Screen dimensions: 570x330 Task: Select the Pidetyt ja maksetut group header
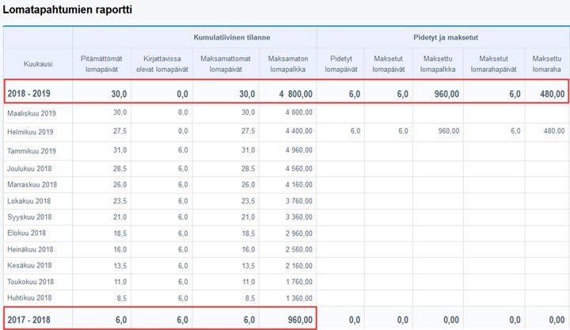pos(443,37)
